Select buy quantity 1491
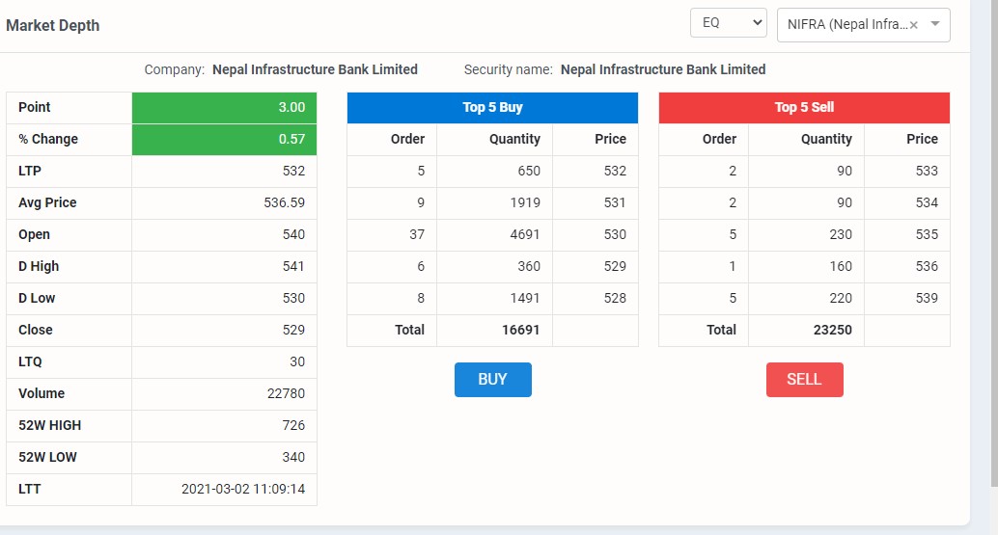This screenshot has width=998, height=535. tap(525, 298)
